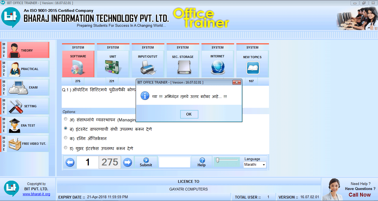Open the www.bharat-it.org link
This screenshot has height=201, width=378.
tap(36, 194)
